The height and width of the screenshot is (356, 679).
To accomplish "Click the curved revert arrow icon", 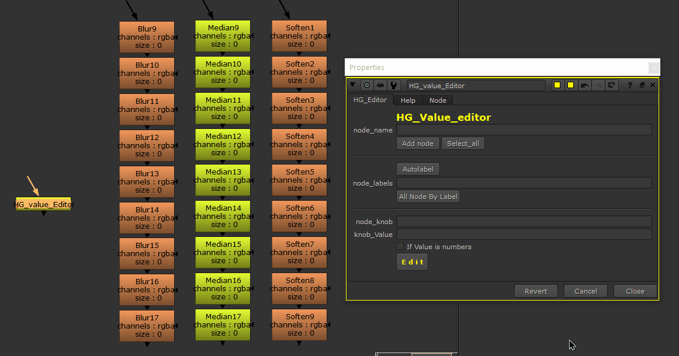I will (612, 85).
